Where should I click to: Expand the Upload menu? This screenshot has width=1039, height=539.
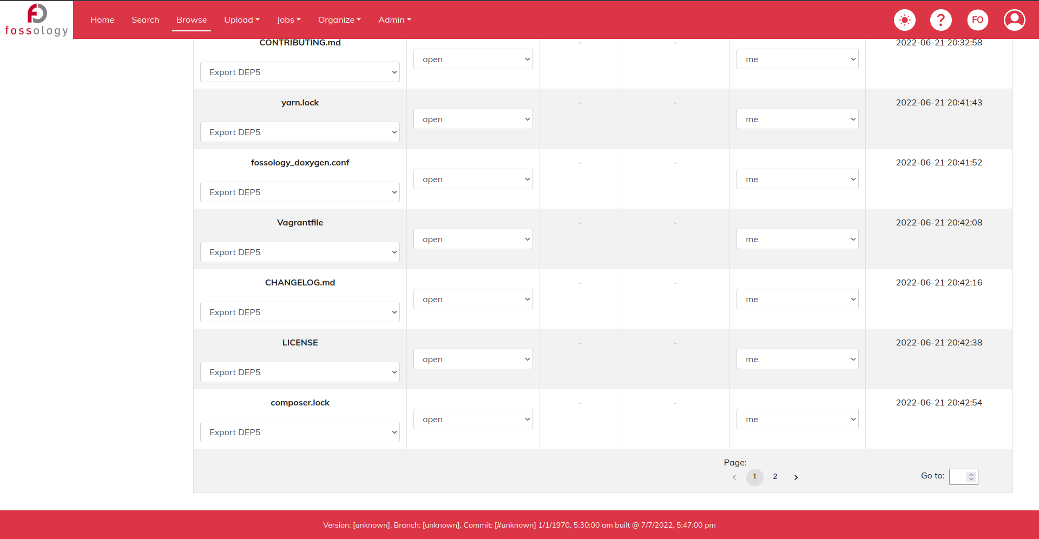(242, 20)
